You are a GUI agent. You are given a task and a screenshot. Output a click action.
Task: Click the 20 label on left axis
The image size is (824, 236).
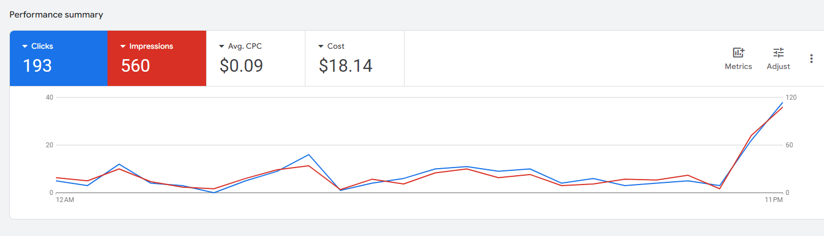tap(49, 145)
